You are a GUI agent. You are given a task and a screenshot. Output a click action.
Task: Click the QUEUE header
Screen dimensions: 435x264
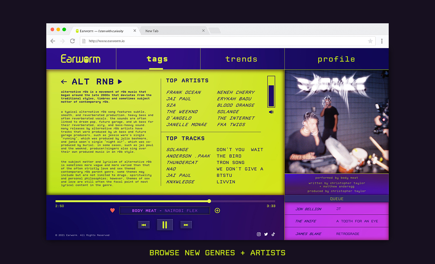(337, 199)
